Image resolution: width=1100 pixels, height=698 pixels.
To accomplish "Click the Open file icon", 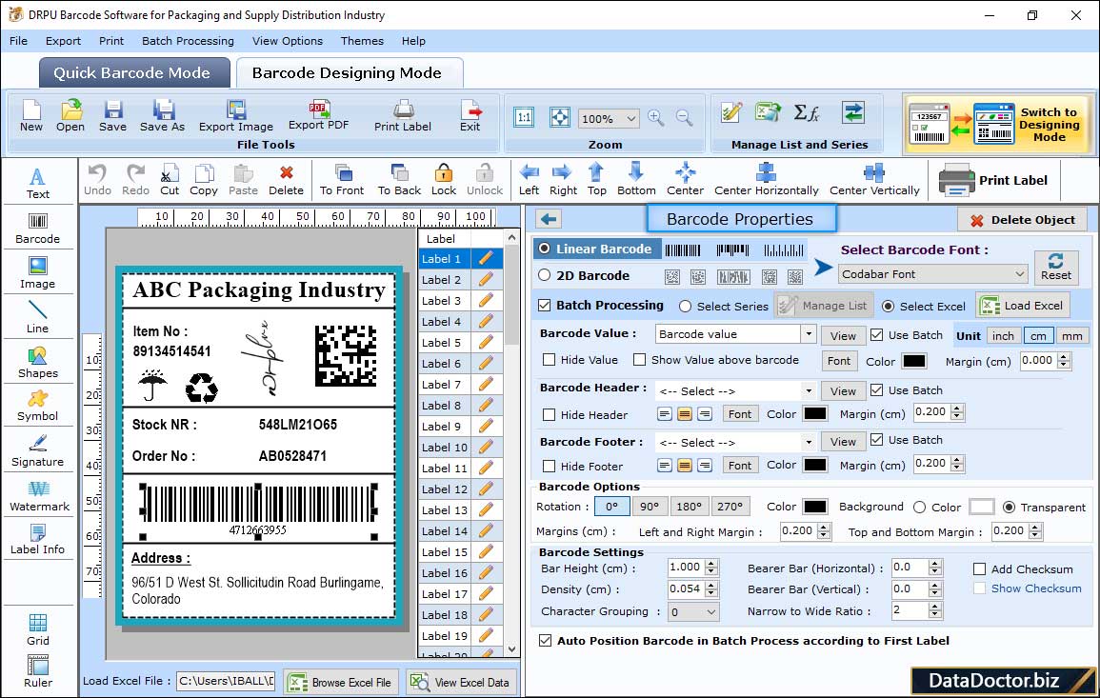I will tap(70, 116).
